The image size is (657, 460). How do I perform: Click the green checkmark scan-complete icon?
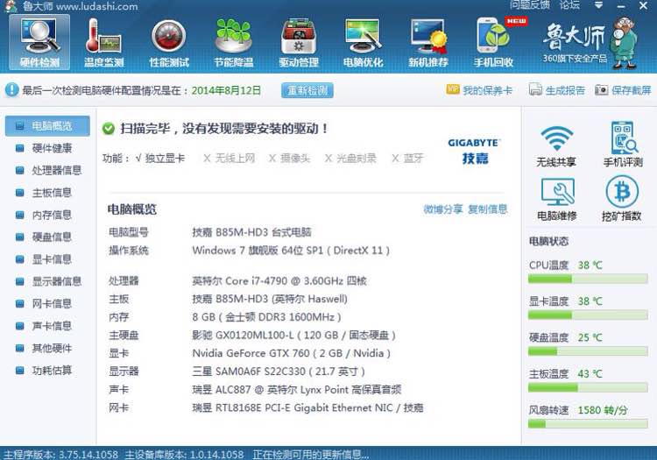click(109, 129)
